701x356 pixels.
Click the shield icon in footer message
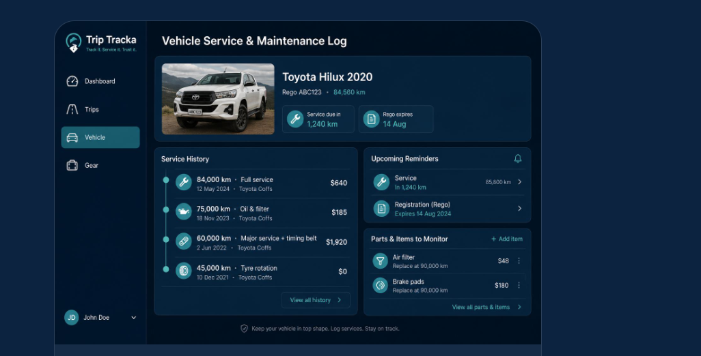(x=244, y=328)
